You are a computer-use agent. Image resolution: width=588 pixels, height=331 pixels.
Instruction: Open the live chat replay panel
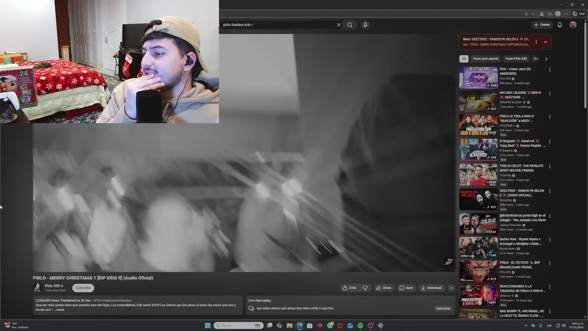coord(443,308)
